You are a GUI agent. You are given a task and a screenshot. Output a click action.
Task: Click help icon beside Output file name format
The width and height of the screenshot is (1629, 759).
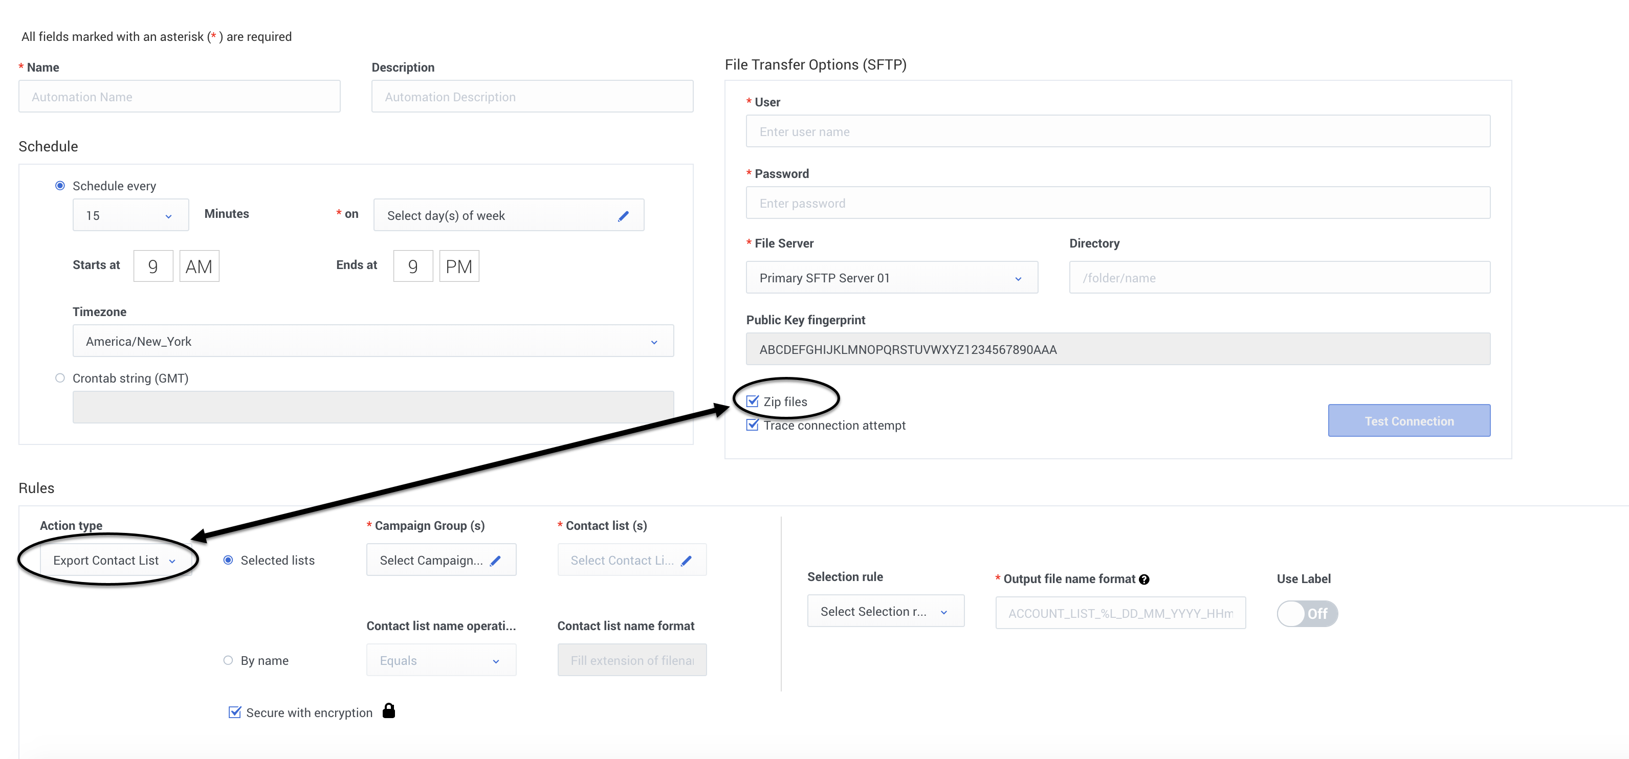click(x=1144, y=579)
